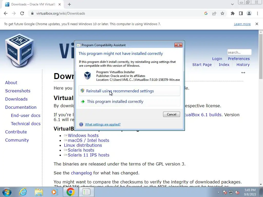Launch Internet Explorer from taskbar
This screenshot has height=197, width=263.
(23, 192)
